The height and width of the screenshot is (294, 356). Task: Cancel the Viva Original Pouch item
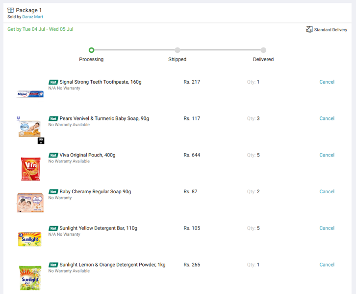point(327,155)
